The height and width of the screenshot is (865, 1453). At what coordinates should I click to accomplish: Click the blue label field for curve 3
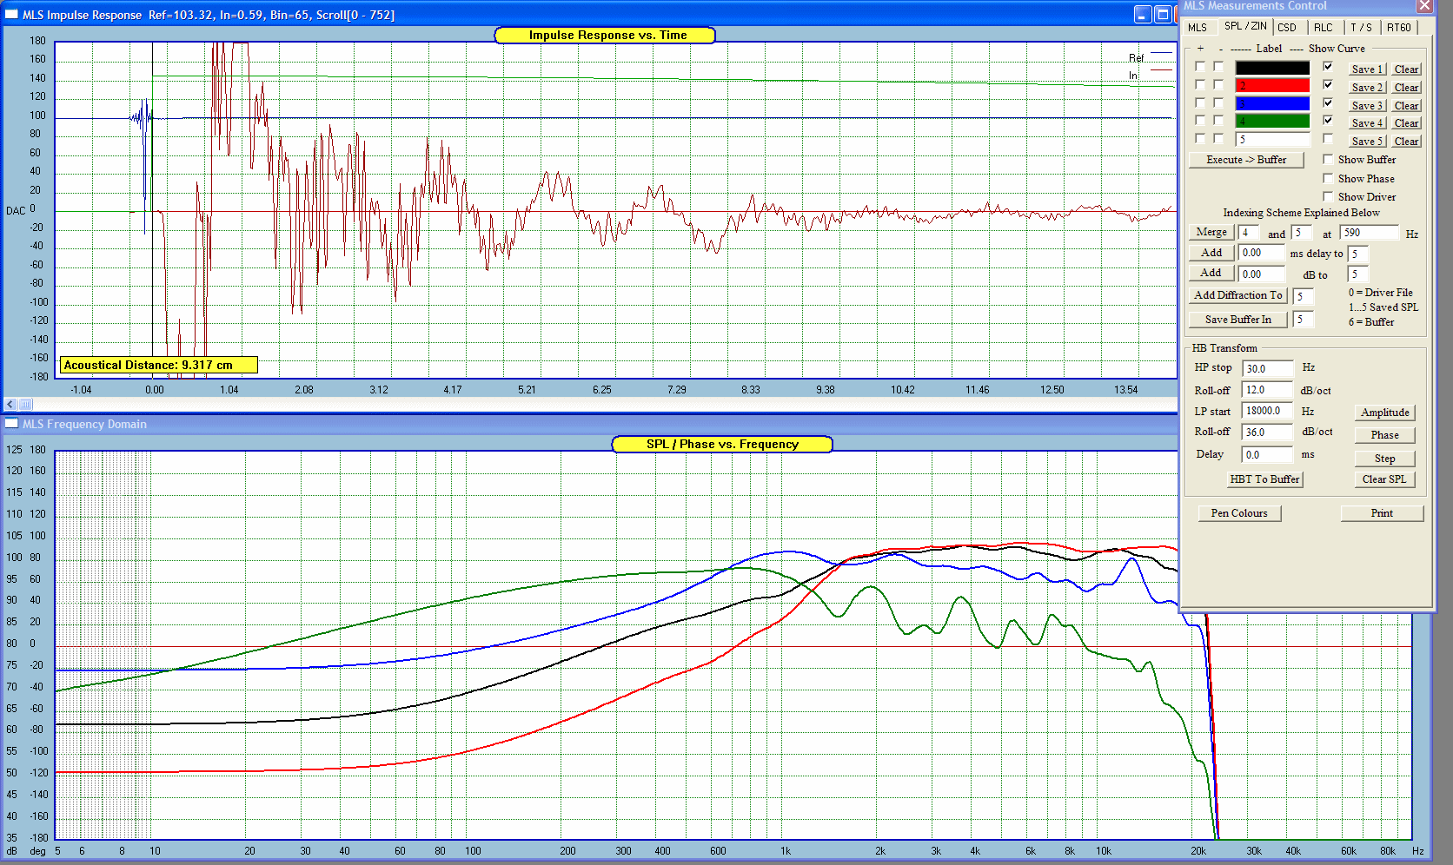click(x=1272, y=104)
